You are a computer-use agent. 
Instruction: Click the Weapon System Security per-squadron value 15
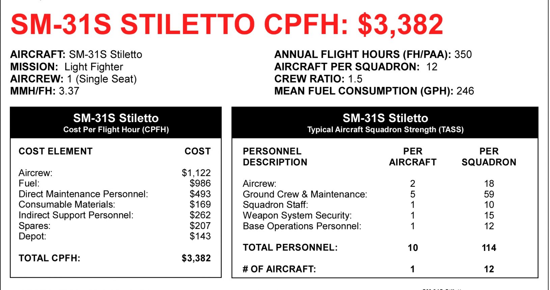pos(489,215)
